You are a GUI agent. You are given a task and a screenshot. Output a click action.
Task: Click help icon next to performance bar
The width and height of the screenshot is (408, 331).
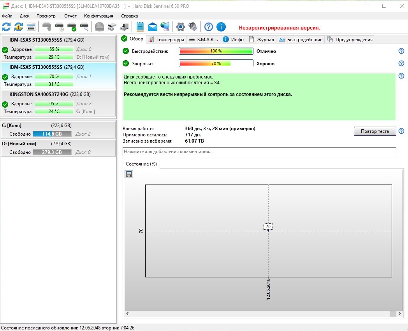point(401,51)
